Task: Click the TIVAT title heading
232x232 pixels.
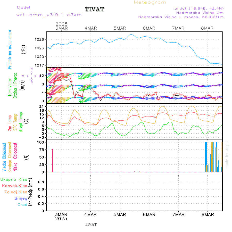Action: [x=95, y=10]
